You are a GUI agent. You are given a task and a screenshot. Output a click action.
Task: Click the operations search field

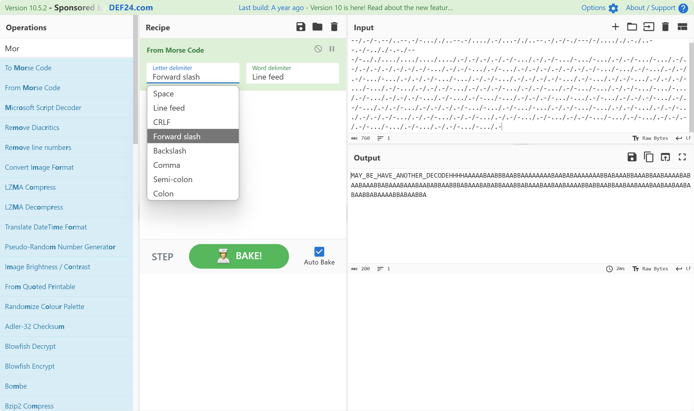click(x=66, y=48)
